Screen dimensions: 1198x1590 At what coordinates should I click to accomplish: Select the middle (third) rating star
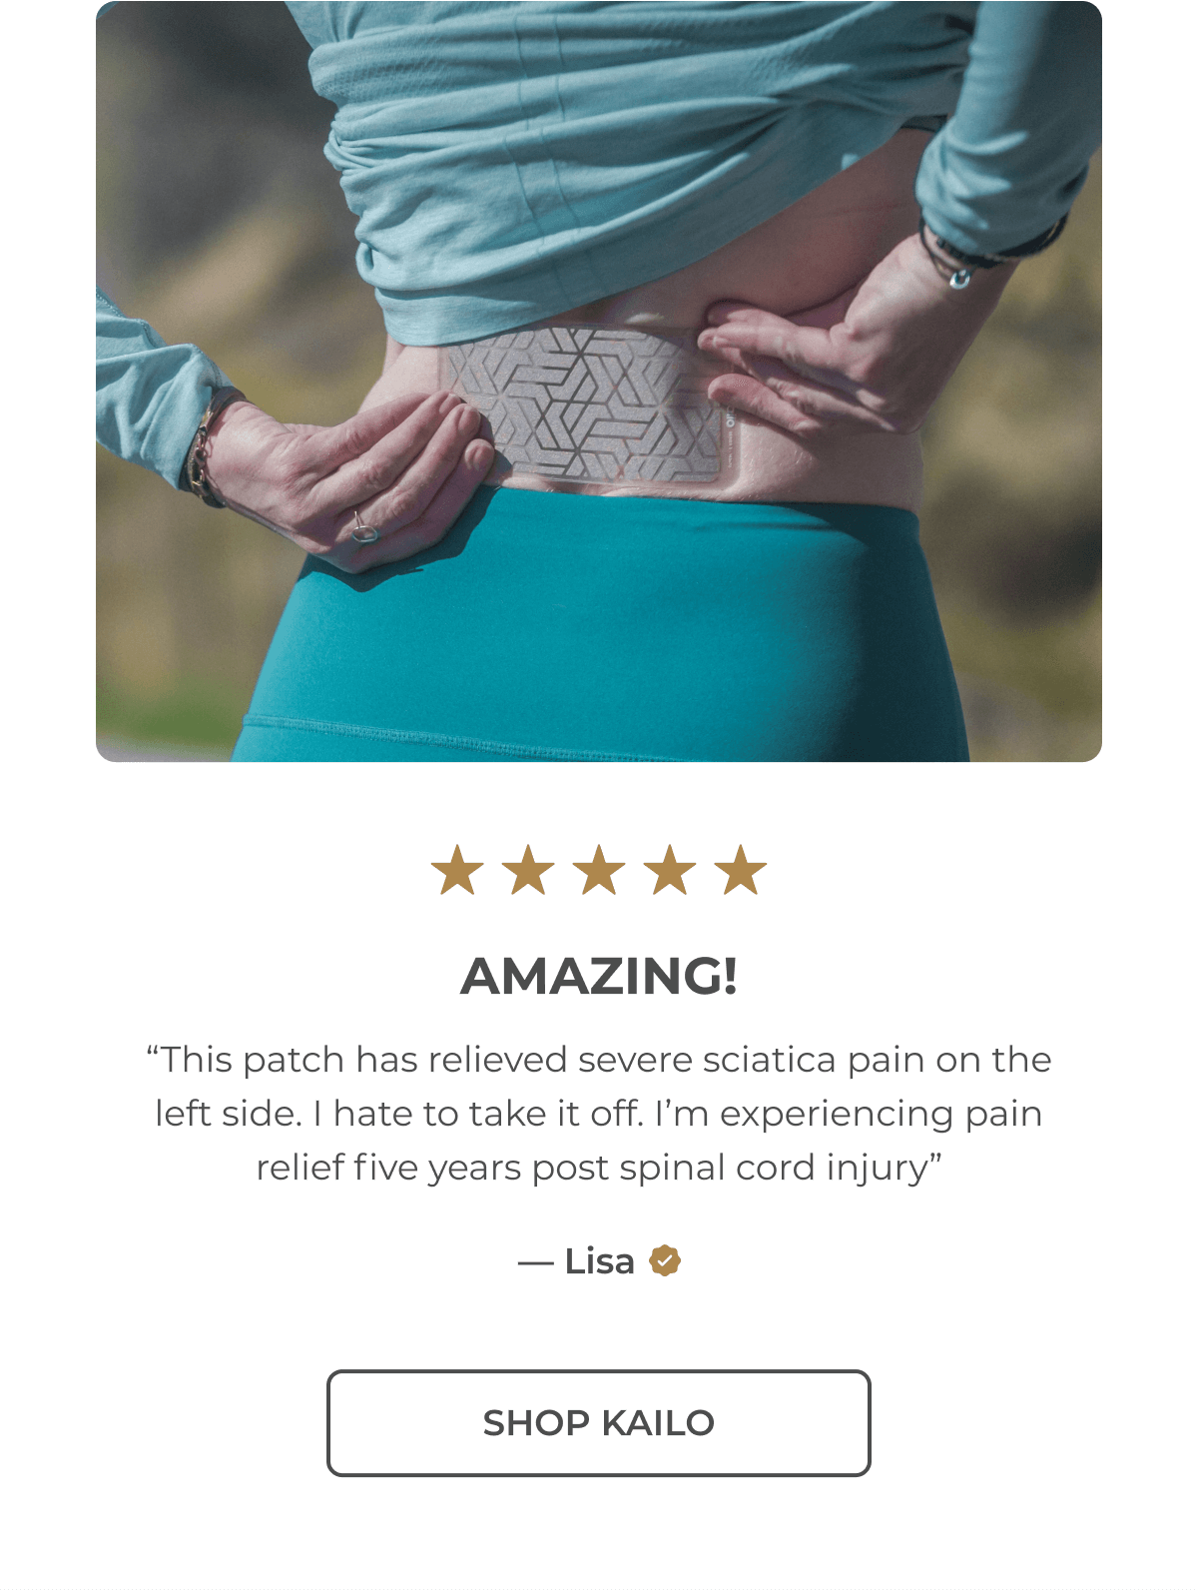point(599,869)
